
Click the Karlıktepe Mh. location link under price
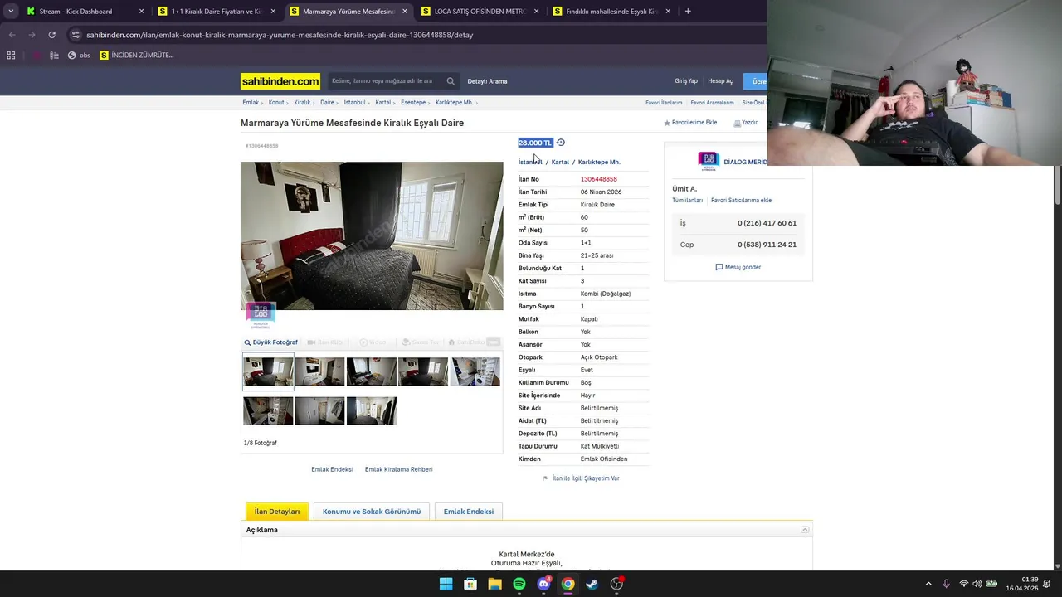[x=599, y=163]
